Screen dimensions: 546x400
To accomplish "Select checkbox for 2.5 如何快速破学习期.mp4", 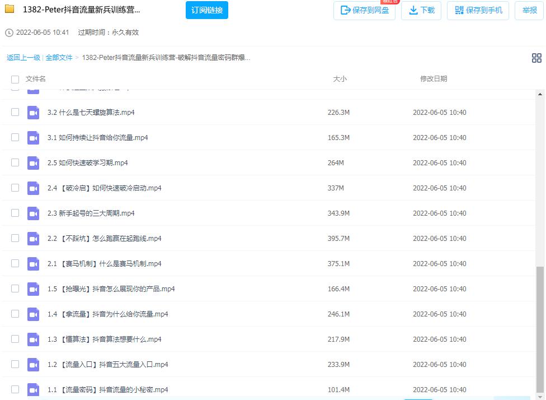I will (x=15, y=162).
